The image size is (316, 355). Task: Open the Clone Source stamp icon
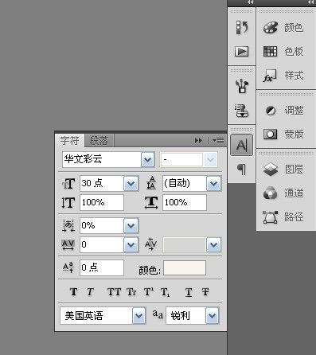point(242,111)
